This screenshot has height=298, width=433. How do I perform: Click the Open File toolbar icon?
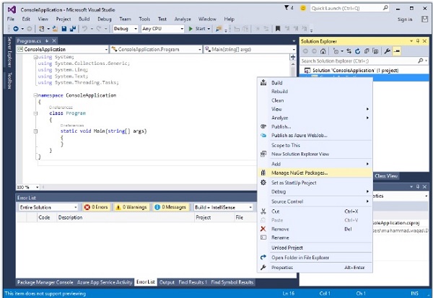[56, 29]
